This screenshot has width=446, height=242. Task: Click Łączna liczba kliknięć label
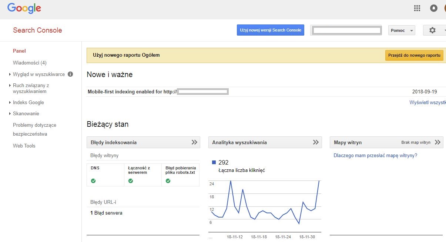242,170
